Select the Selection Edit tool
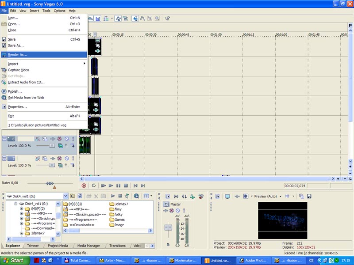Screen dimensions: 354x265 [x=150, y=19]
